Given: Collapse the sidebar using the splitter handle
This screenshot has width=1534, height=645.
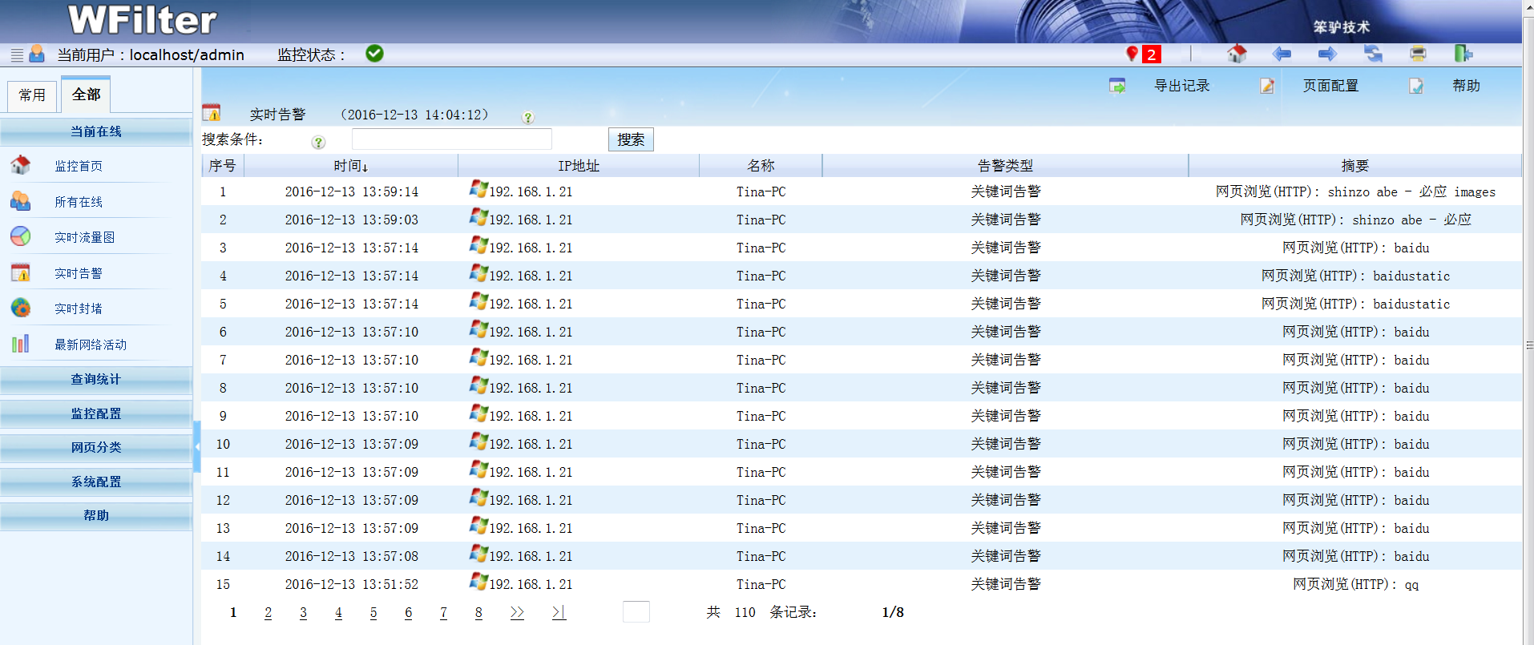Looking at the screenshot, I should [x=197, y=446].
